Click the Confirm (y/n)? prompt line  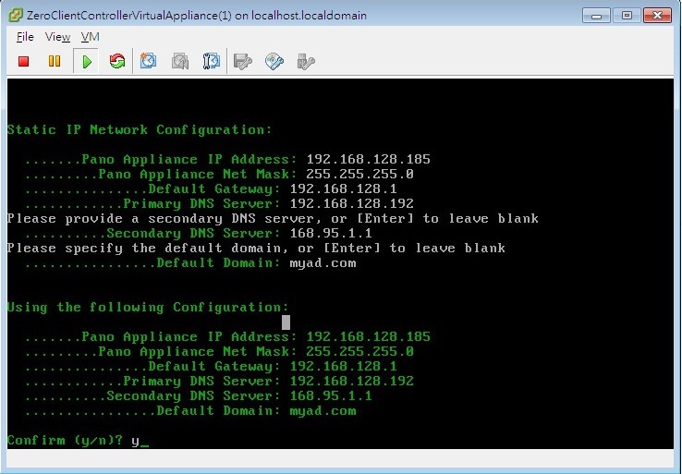pyautogui.click(x=79, y=441)
